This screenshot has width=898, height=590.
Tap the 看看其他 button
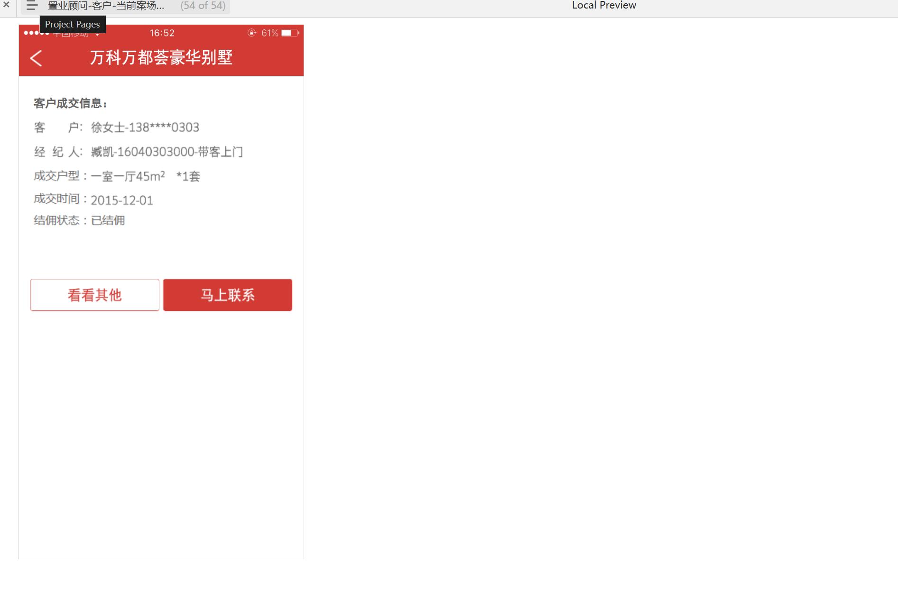click(x=95, y=295)
